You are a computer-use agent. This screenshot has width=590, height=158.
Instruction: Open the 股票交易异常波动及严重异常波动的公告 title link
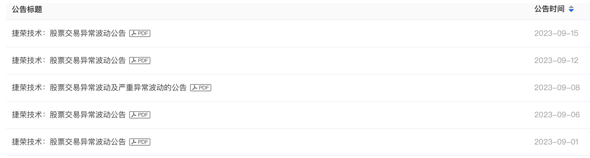click(x=99, y=88)
